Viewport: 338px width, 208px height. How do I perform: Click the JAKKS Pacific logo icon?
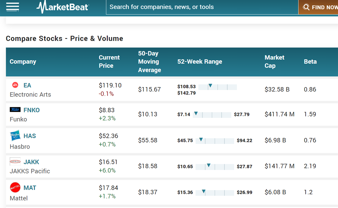[15, 161]
